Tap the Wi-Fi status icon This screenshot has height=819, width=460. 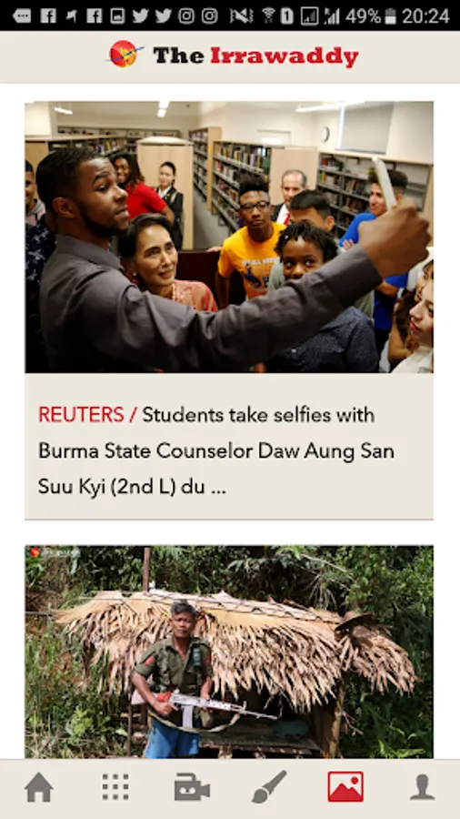[x=268, y=15]
